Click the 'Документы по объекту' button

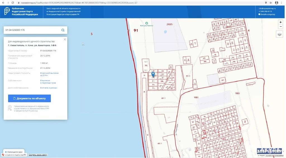pyautogui.click(x=29, y=98)
